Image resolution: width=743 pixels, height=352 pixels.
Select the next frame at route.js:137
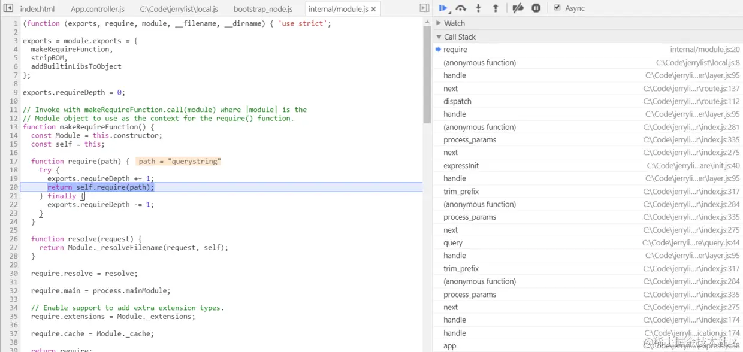pos(588,89)
